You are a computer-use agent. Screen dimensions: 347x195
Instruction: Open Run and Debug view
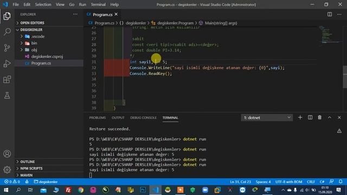click(x=7, y=64)
